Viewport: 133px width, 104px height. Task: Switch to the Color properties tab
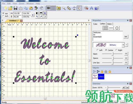point(95,24)
